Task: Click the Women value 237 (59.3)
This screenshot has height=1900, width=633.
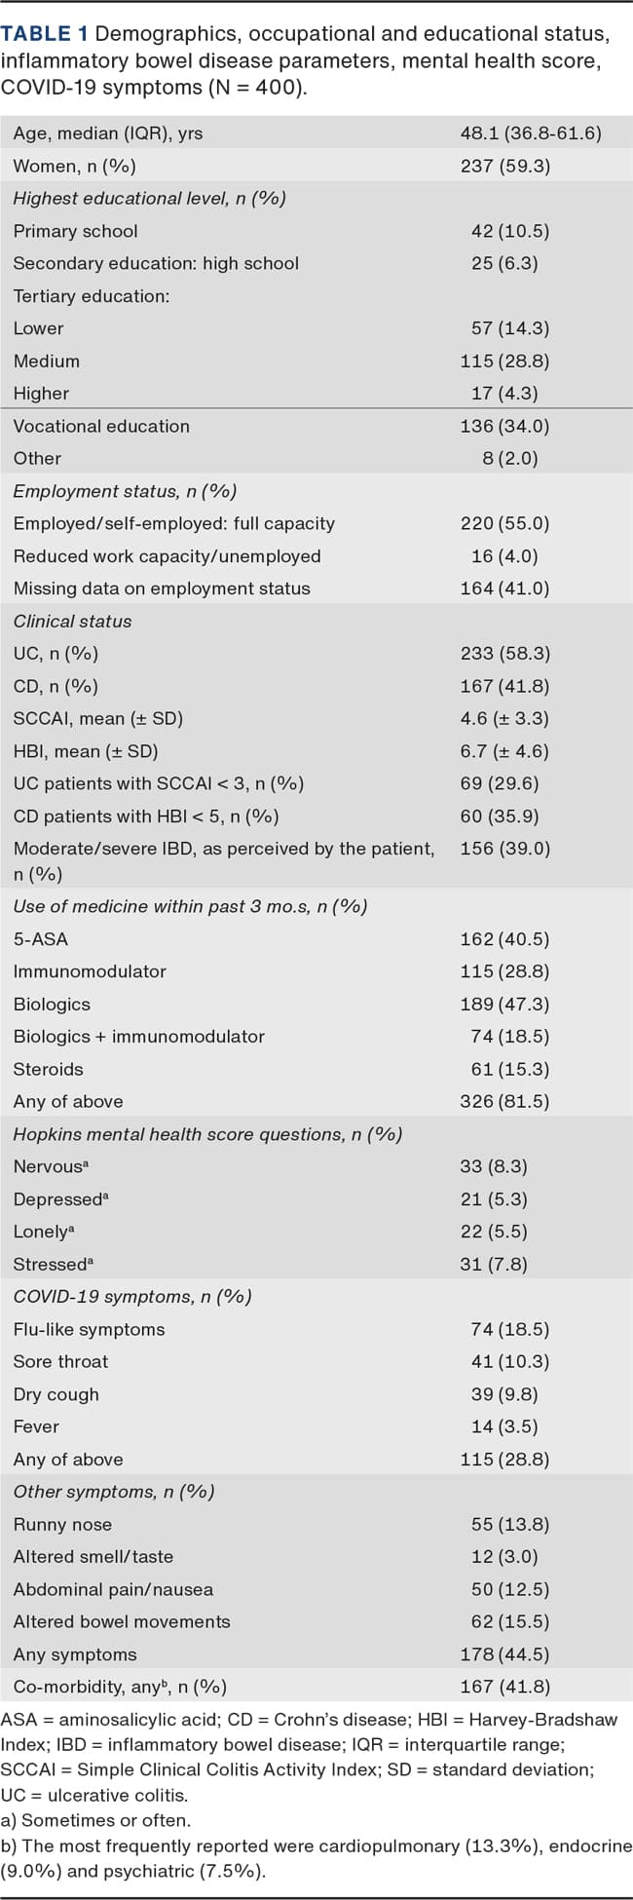Action: (504, 166)
